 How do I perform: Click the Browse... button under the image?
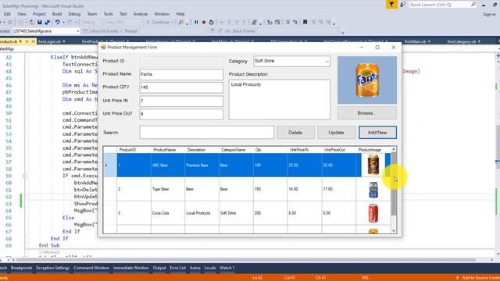pyautogui.click(x=367, y=113)
